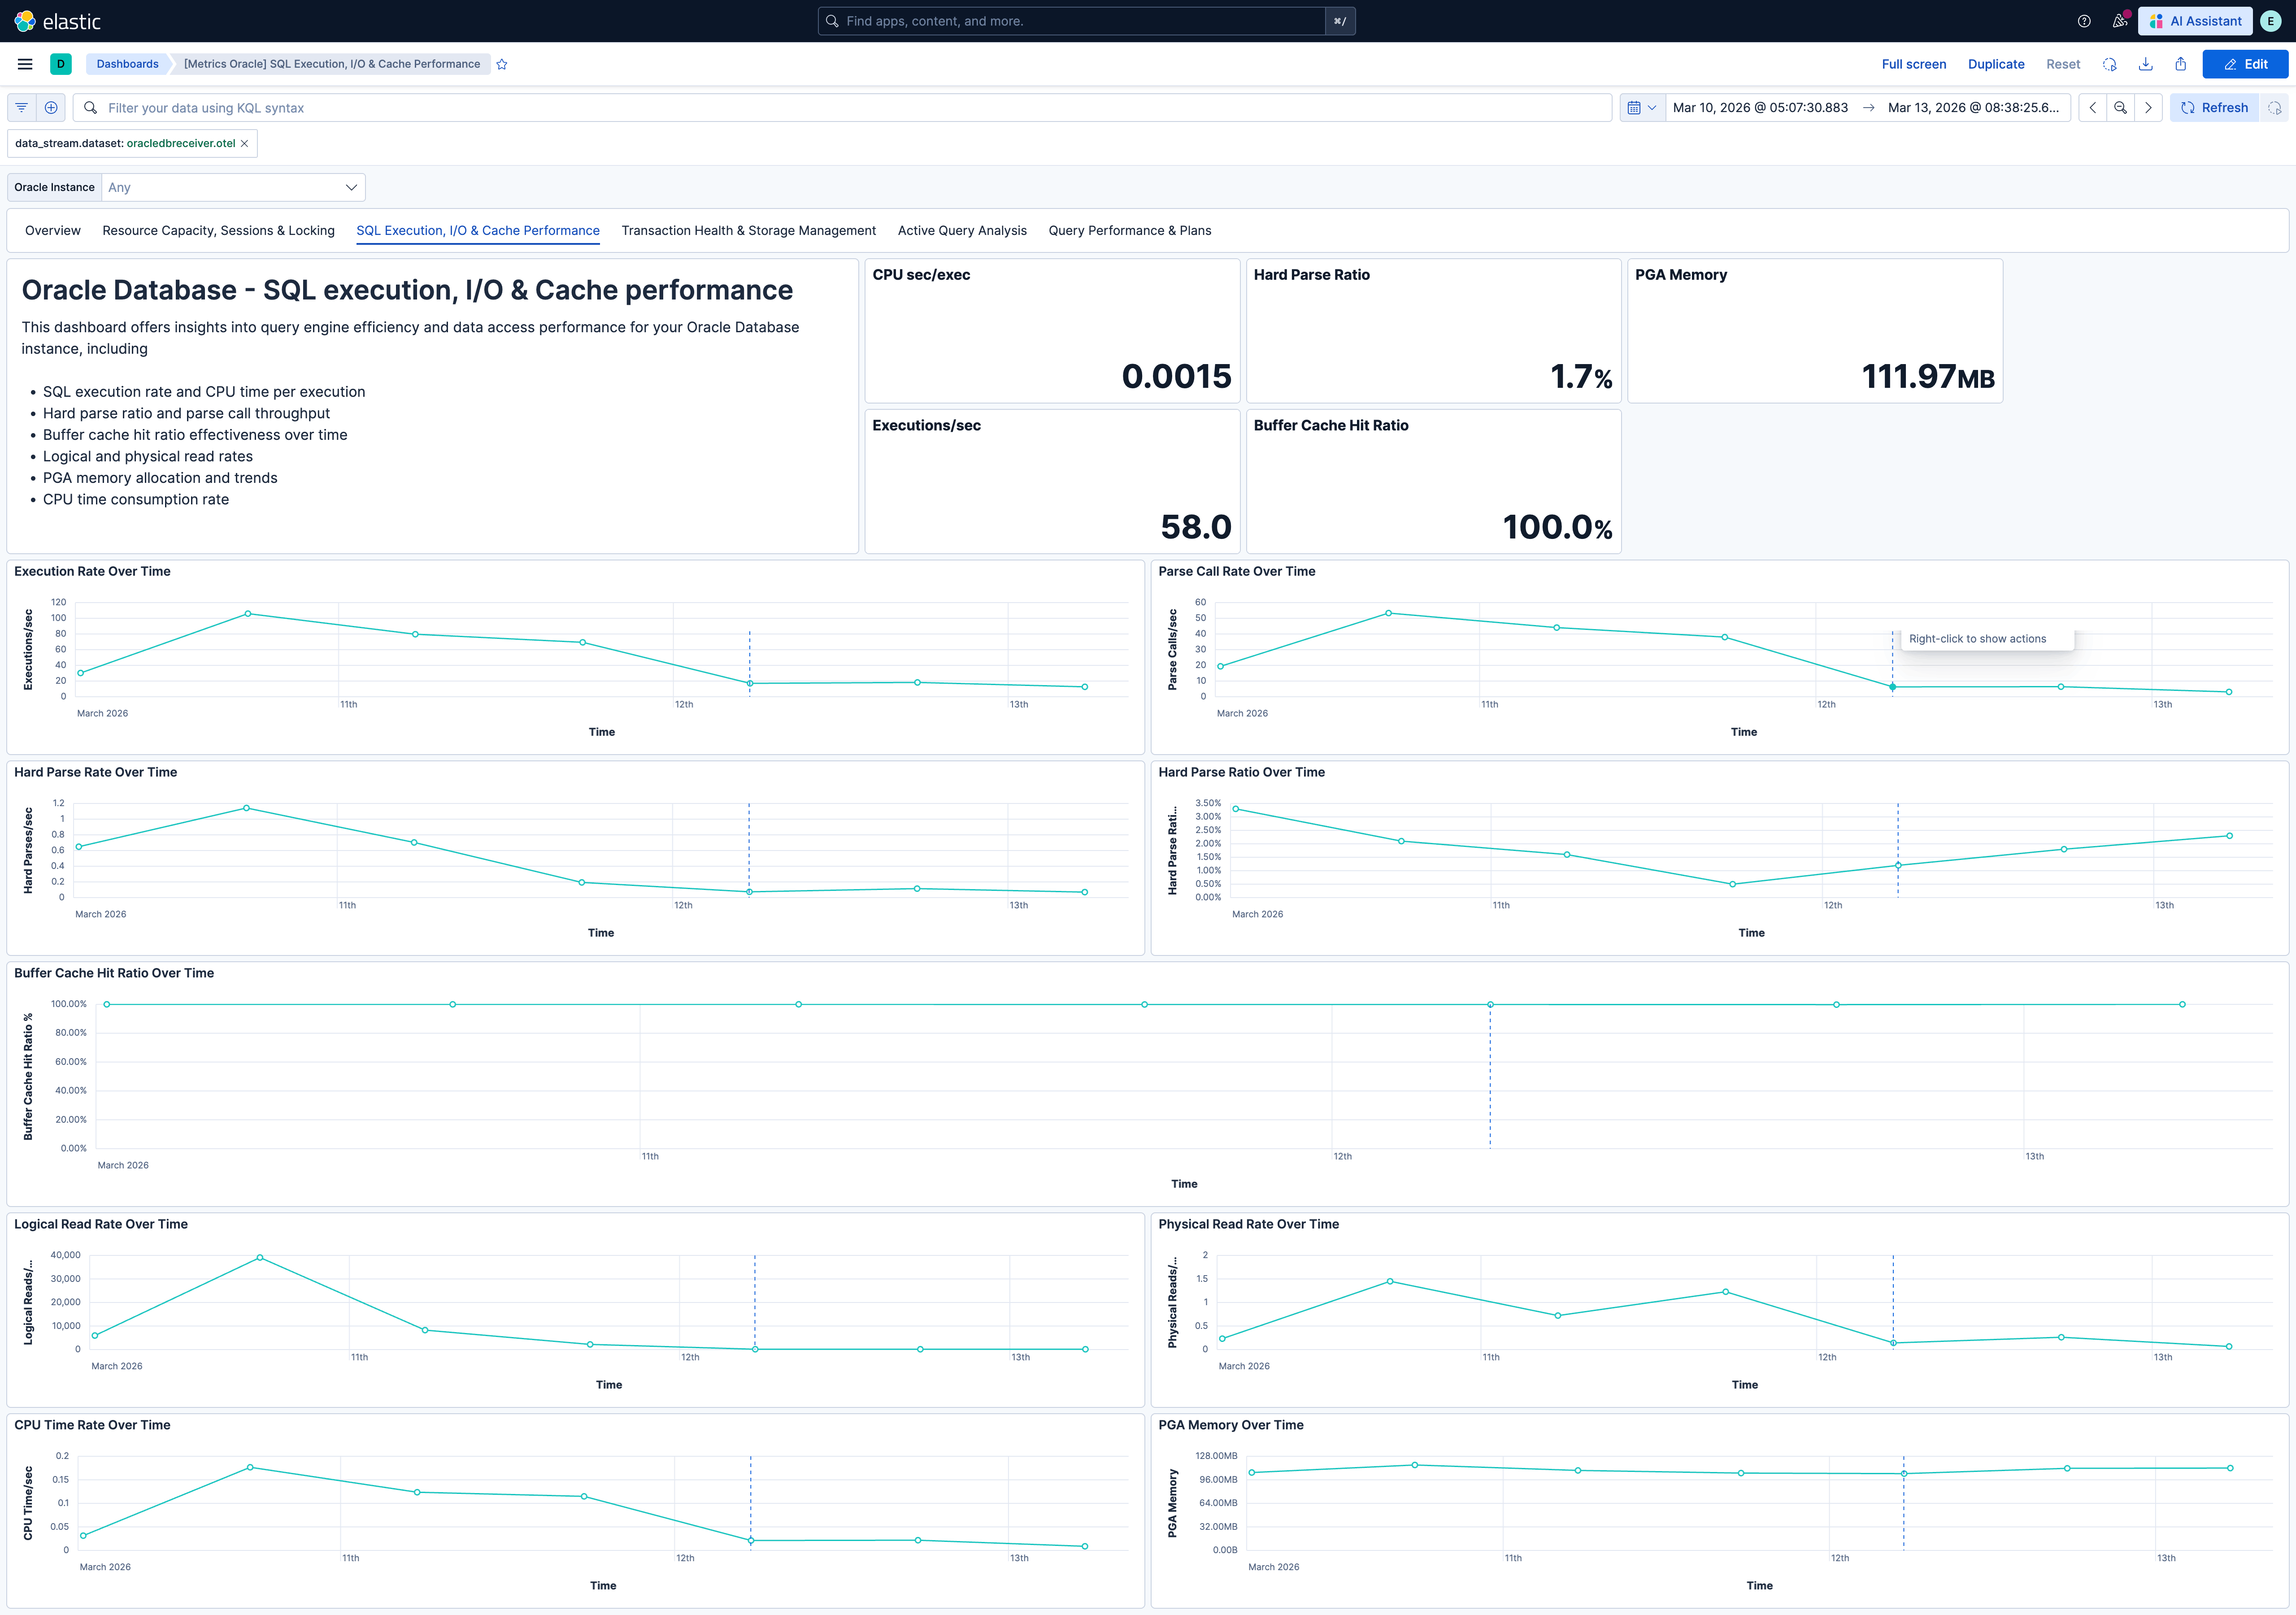Share the dashboard via the share icon
This screenshot has width=2296, height=1615.
2181,63
